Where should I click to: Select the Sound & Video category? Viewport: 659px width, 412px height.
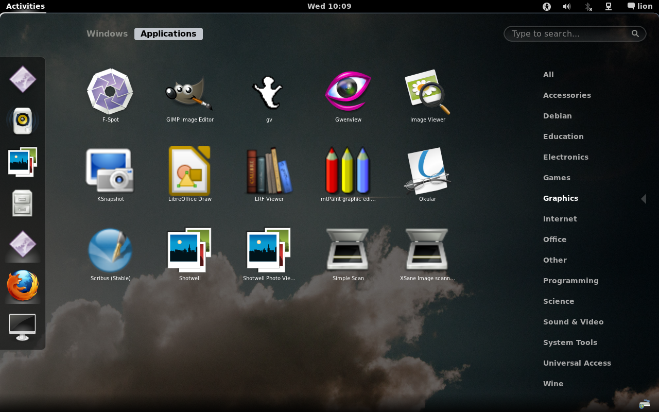click(574, 322)
